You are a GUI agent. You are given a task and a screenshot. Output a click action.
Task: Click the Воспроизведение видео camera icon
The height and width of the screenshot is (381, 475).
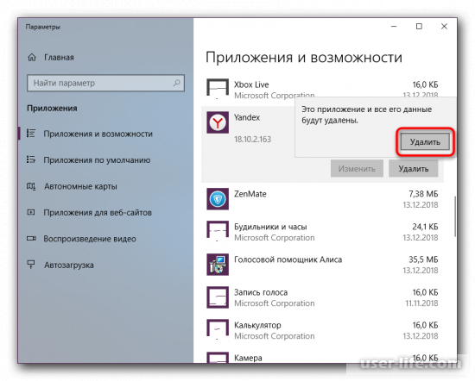pos(31,239)
